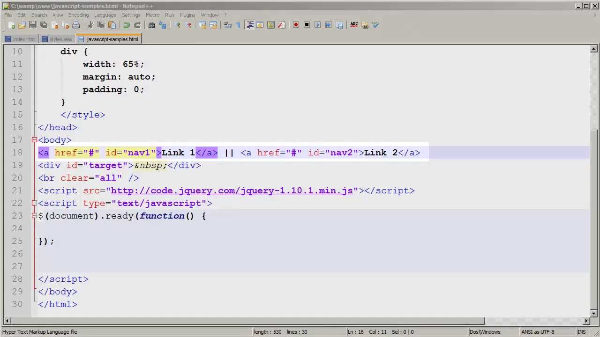Toggle word wrap toolbar button
Viewport: 600px width, 337px height.
pyautogui.click(x=228, y=25)
